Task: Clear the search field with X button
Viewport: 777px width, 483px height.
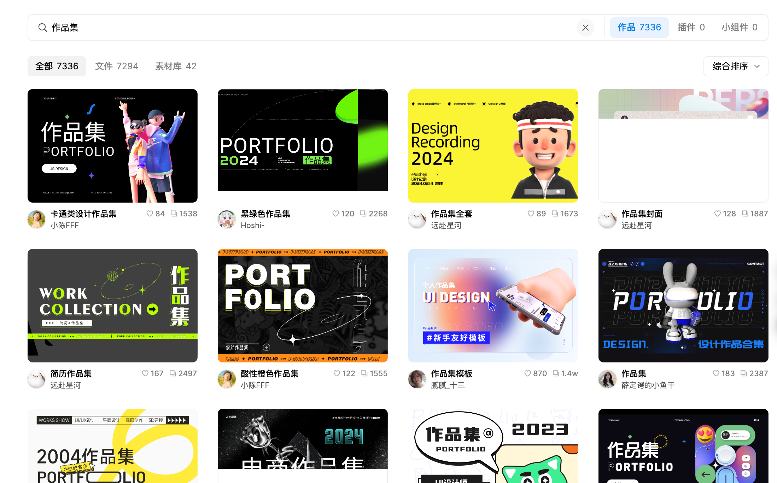Action: pos(585,28)
